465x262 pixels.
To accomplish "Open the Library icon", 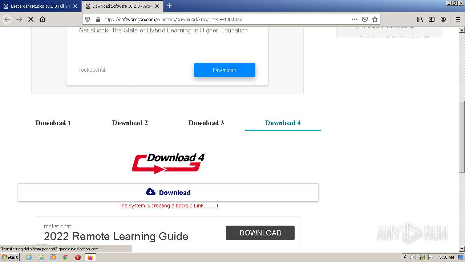I will pos(420,19).
